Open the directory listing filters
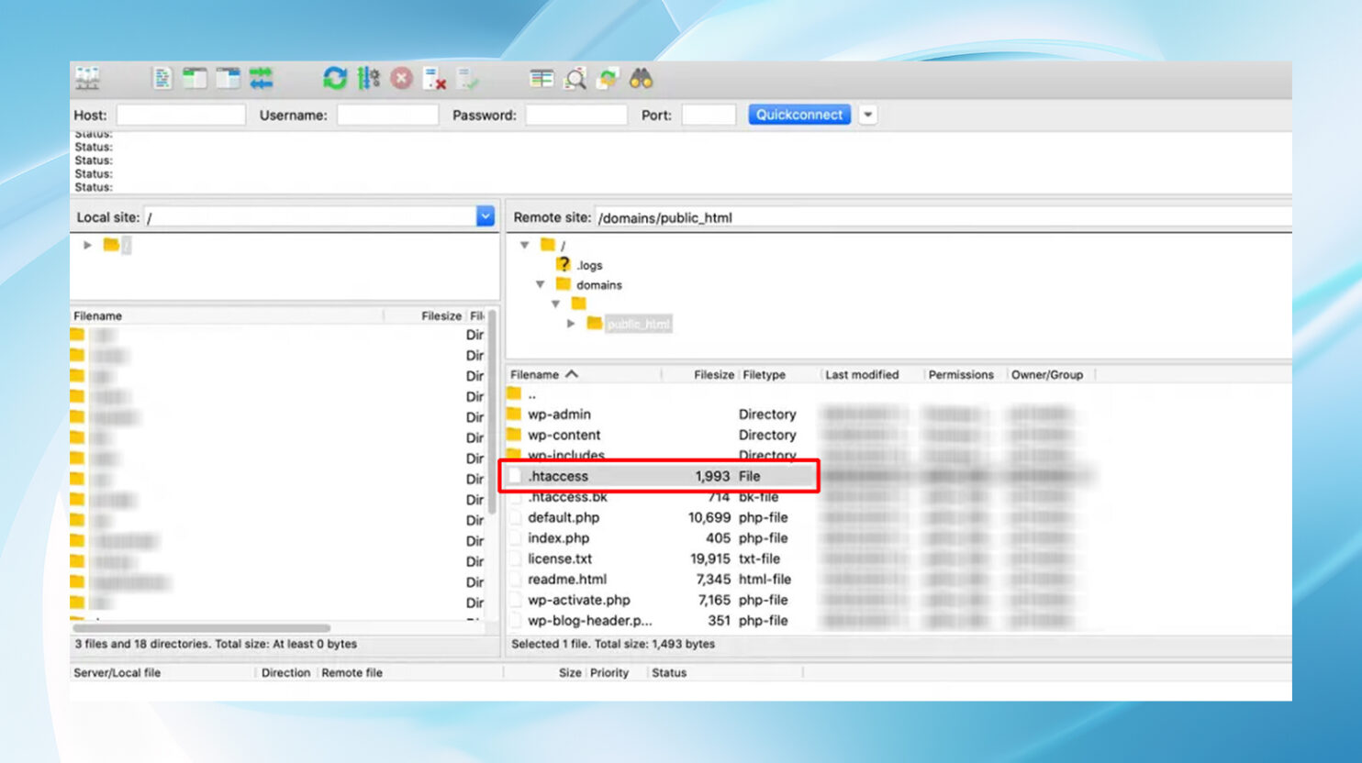This screenshot has width=1362, height=763. (x=574, y=80)
